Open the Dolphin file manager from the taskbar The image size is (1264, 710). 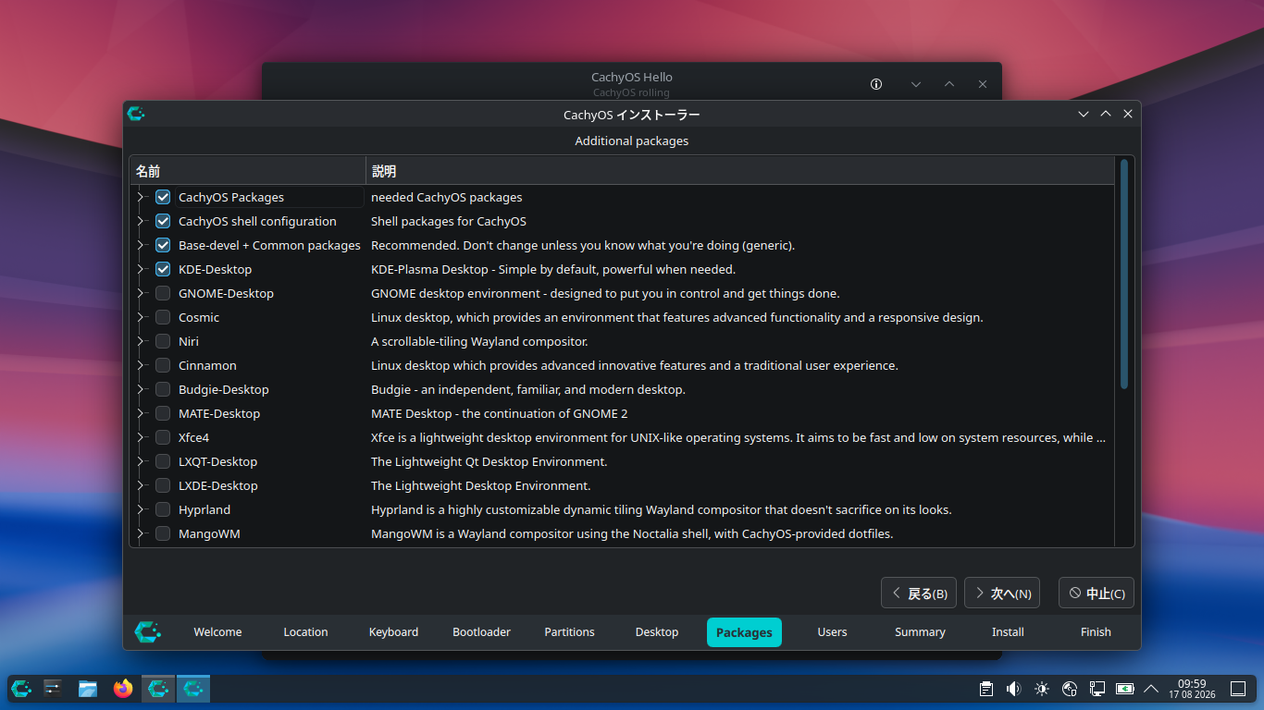click(88, 689)
